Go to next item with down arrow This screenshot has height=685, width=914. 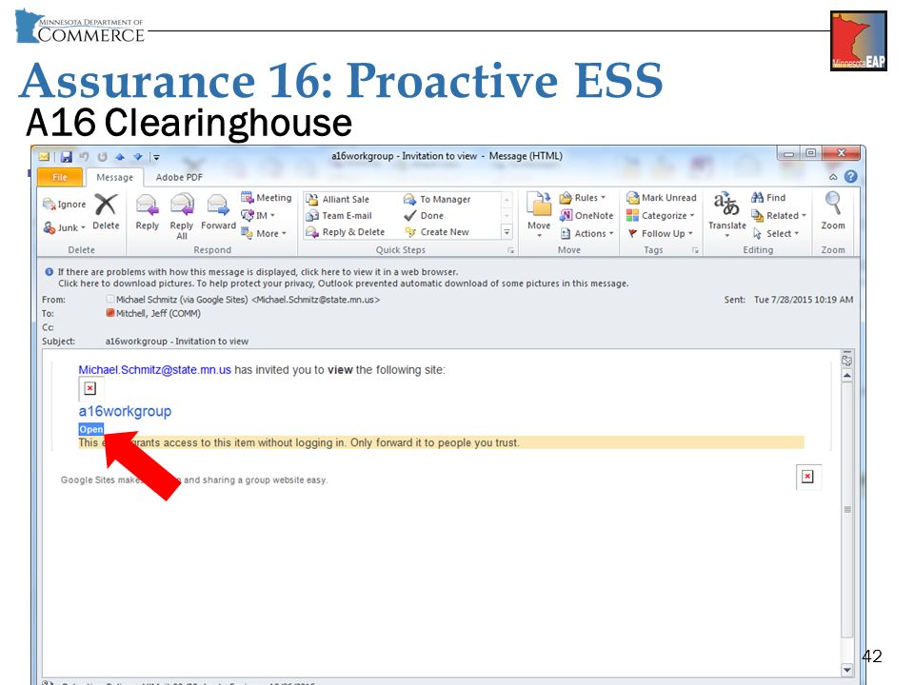coord(138,157)
